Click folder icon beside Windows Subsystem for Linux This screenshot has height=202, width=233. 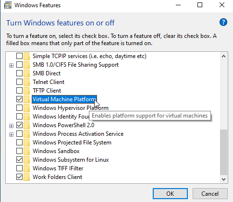pyautogui.click(x=26, y=160)
